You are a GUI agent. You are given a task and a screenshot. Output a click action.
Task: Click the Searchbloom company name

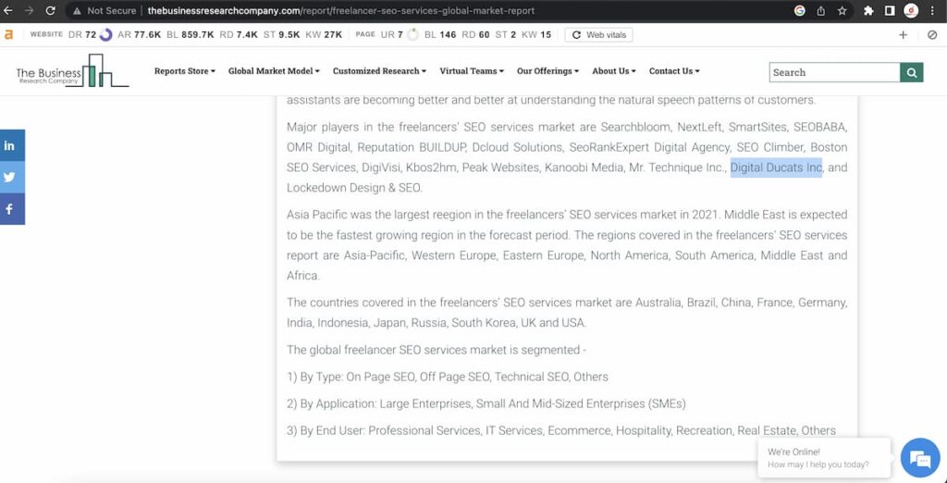(x=636, y=128)
